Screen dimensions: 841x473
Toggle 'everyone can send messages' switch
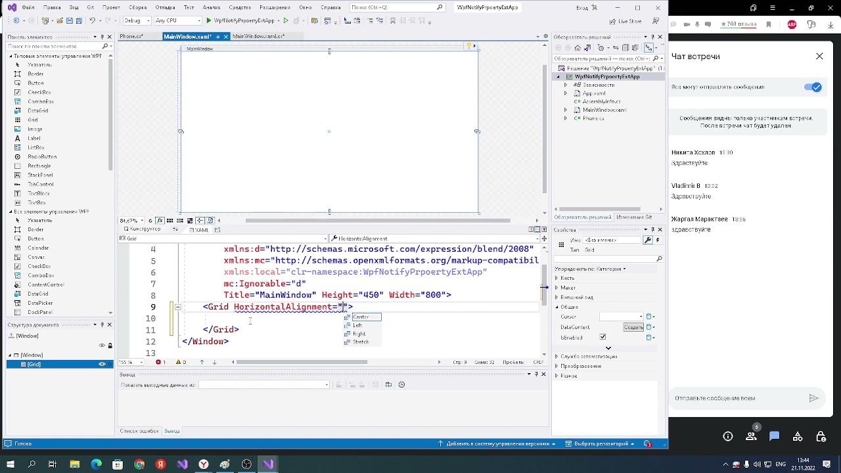(x=813, y=87)
